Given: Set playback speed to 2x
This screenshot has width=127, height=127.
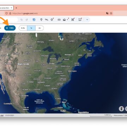Looking at the screenshot, I should 40,28.
